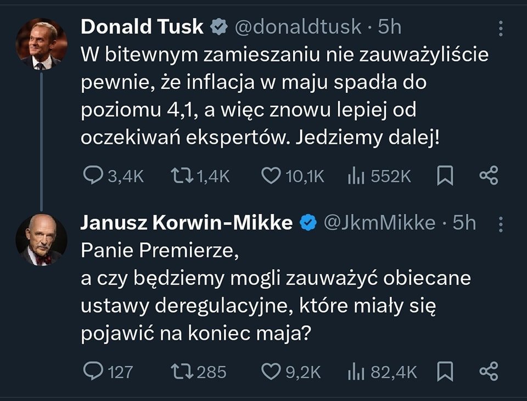Open more options on Tusk's tweet
The image size is (527, 401).
pyautogui.click(x=500, y=29)
